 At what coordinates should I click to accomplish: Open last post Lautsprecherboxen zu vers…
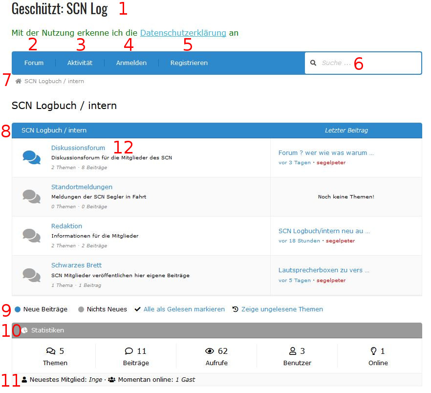[x=323, y=270]
